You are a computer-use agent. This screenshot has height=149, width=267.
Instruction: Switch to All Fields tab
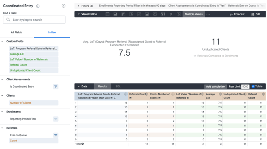click(x=16, y=33)
